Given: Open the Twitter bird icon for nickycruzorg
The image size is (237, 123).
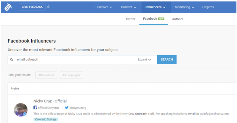Looking at the screenshot, I should [x=66, y=108].
